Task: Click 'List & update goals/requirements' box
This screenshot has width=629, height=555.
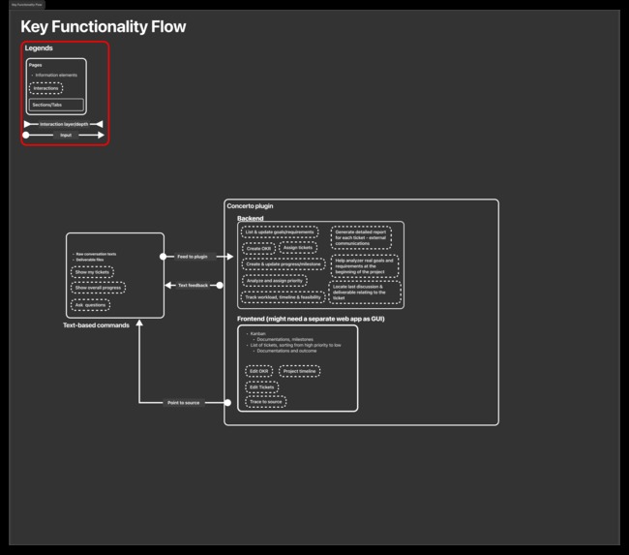Action: point(280,232)
